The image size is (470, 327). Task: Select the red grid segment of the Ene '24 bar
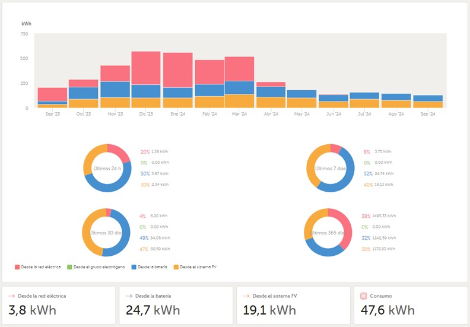[178, 70]
